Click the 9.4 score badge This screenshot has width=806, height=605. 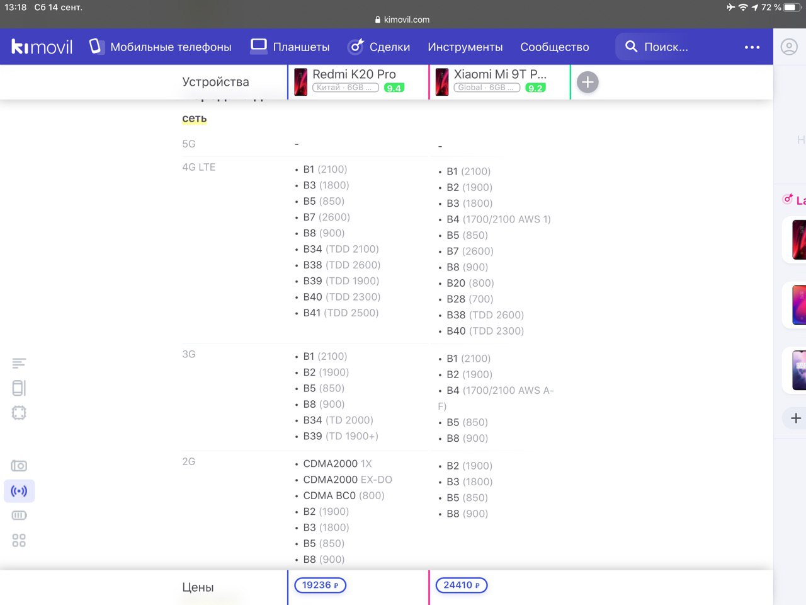394,88
